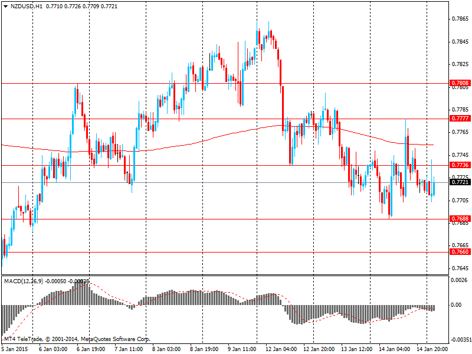Click the MT4 TeleTrade copyright text

[77, 339]
